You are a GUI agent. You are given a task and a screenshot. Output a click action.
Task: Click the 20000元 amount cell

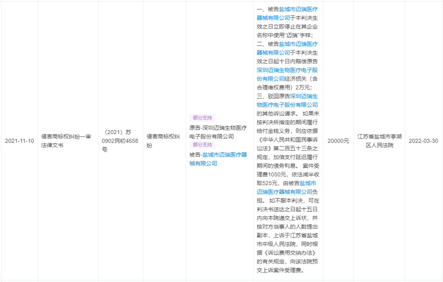(x=338, y=141)
